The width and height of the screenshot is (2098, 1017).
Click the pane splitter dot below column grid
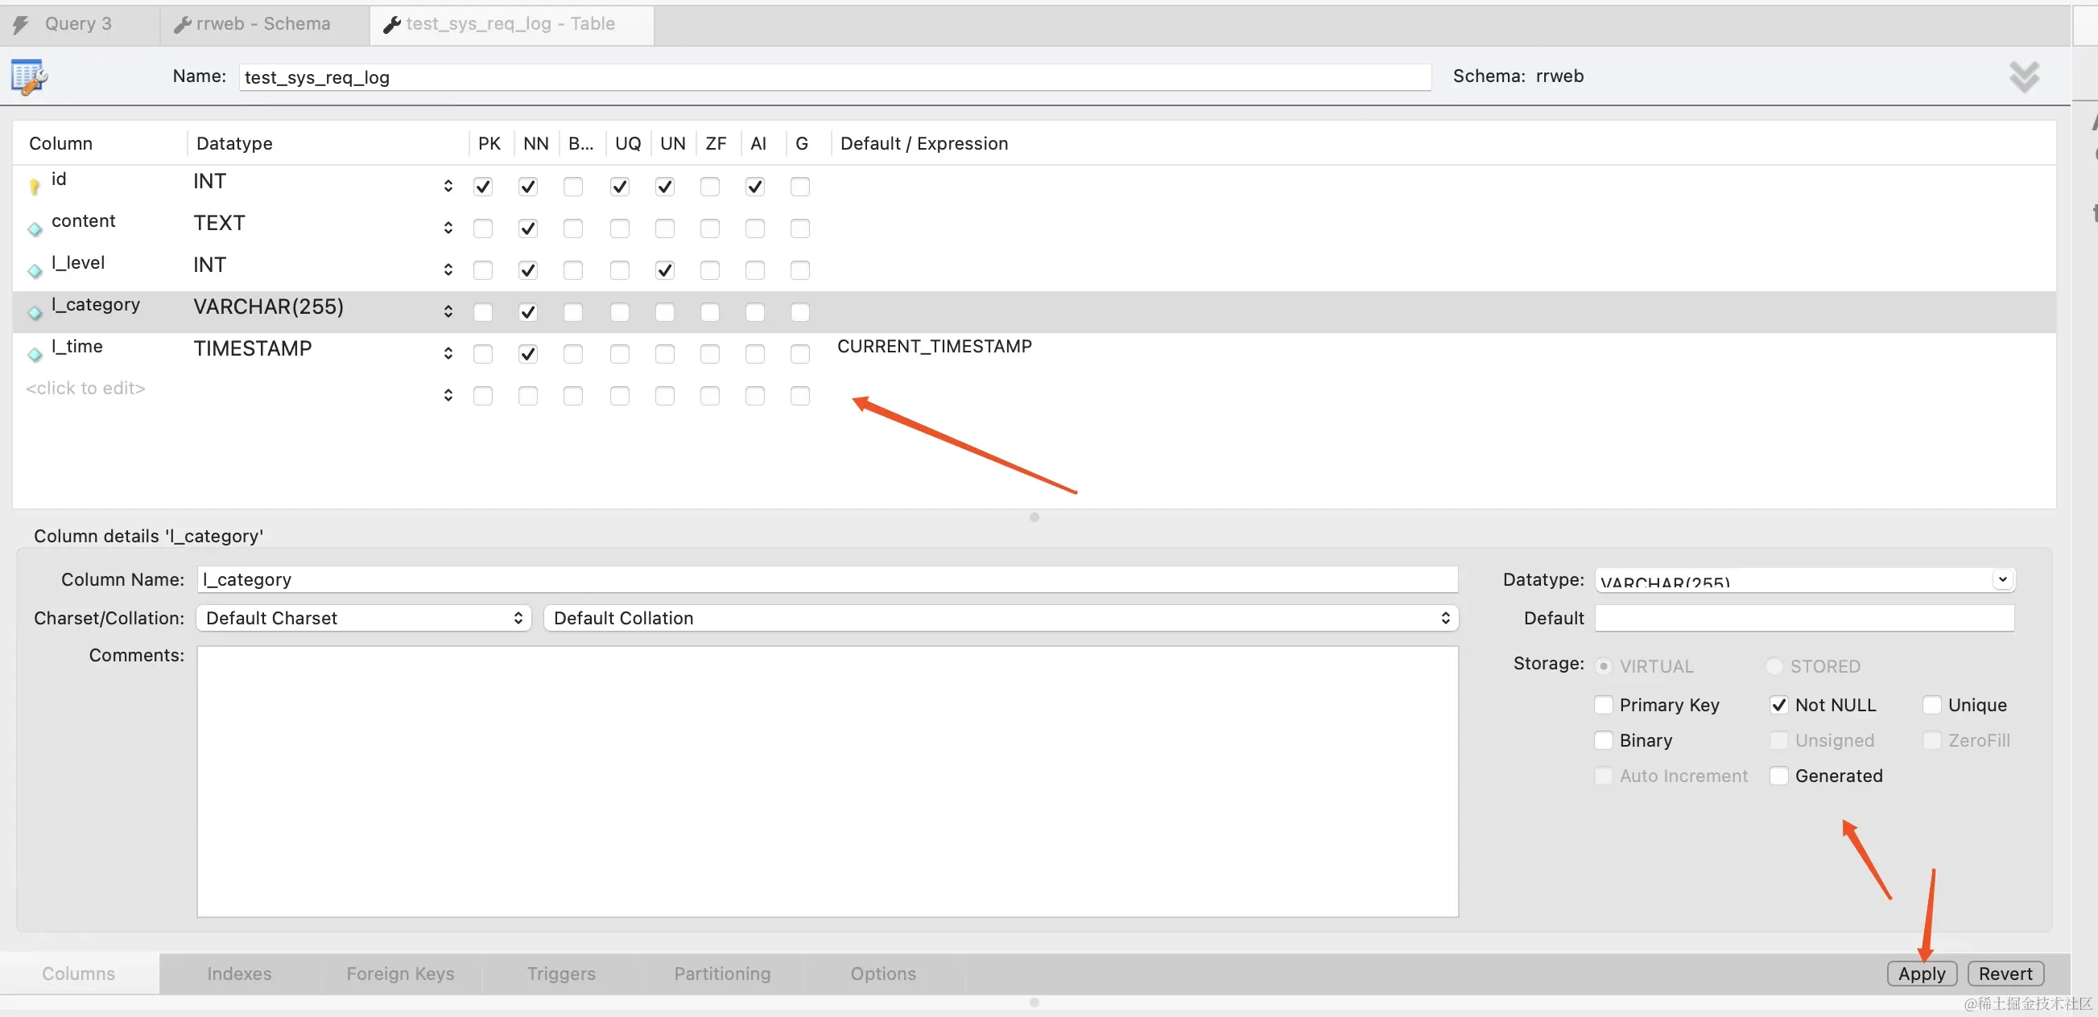coord(1035,517)
